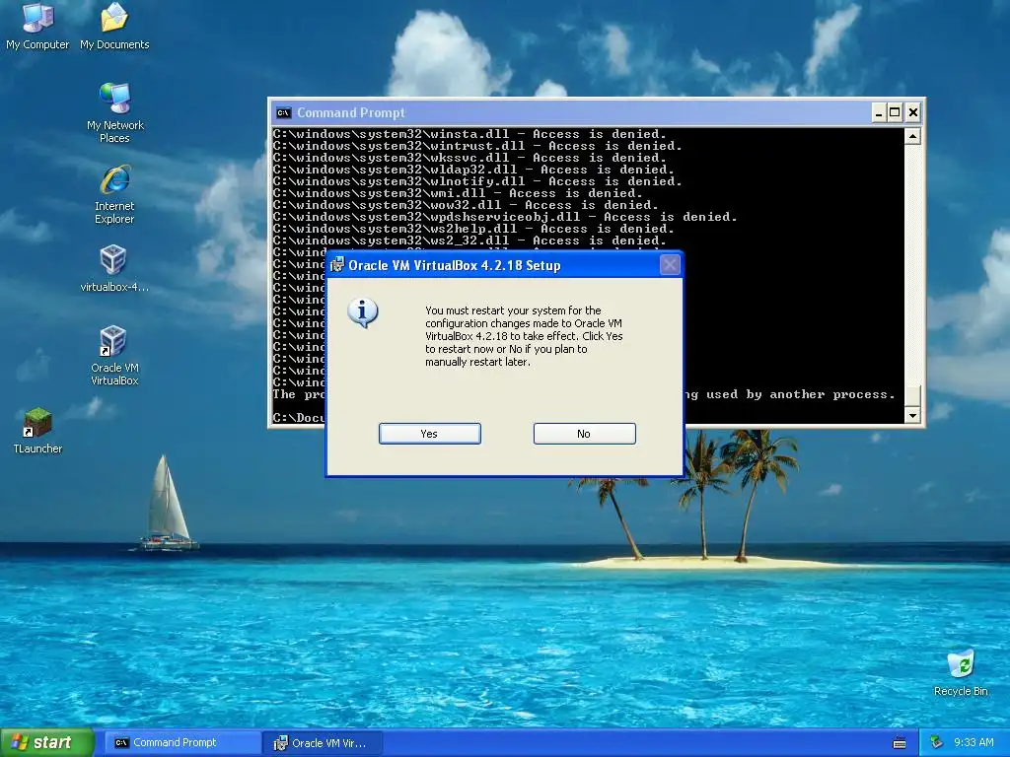Click the restart message text in dialog
The width and height of the screenshot is (1010, 757).
(x=524, y=336)
